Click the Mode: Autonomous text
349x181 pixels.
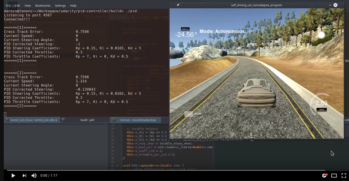pos(222,31)
